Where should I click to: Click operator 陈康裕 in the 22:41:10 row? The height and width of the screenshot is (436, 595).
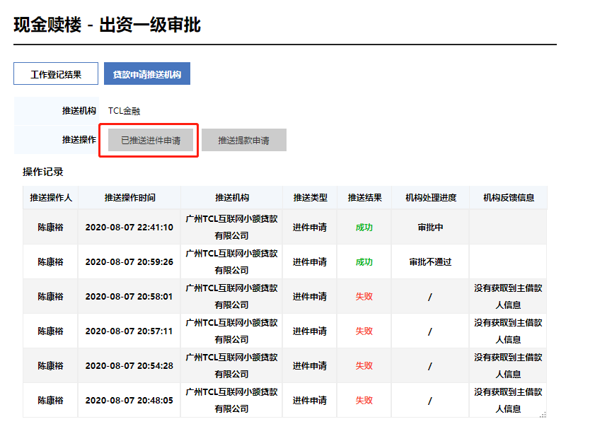click(x=50, y=227)
